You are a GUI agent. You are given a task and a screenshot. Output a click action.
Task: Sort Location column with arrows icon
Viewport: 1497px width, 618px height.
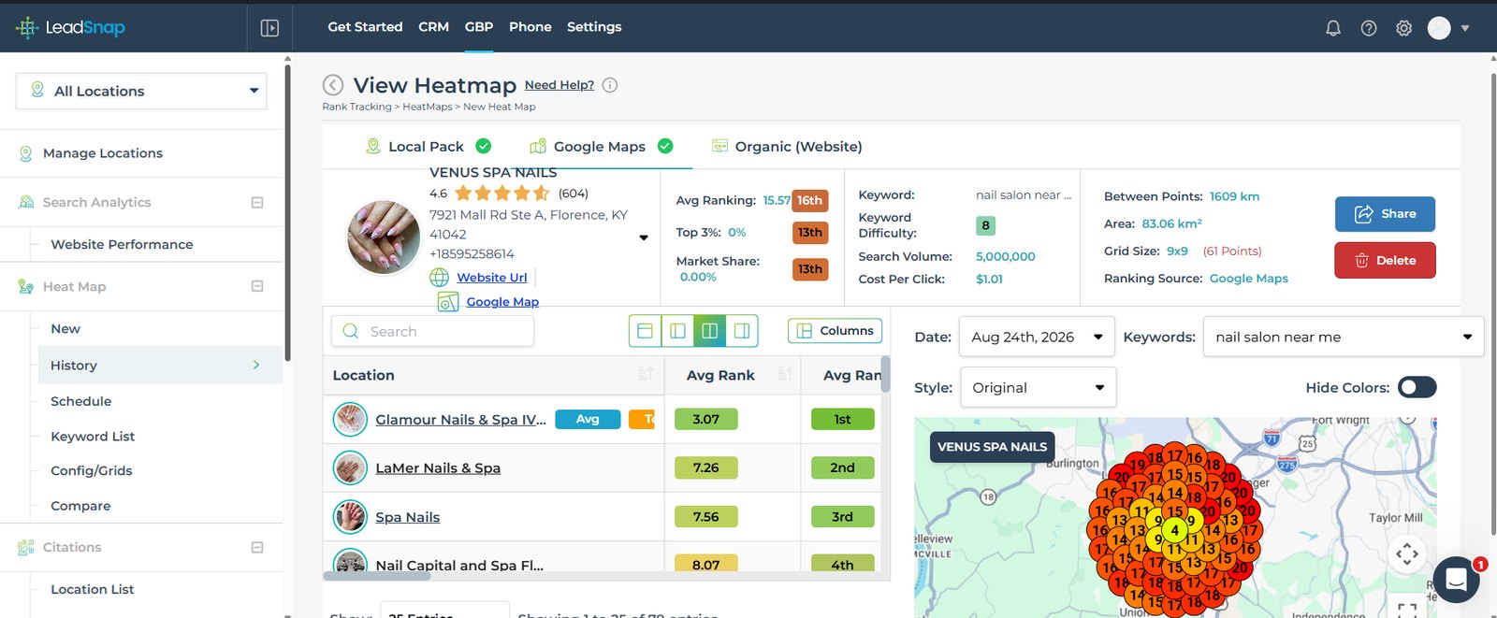coord(646,374)
